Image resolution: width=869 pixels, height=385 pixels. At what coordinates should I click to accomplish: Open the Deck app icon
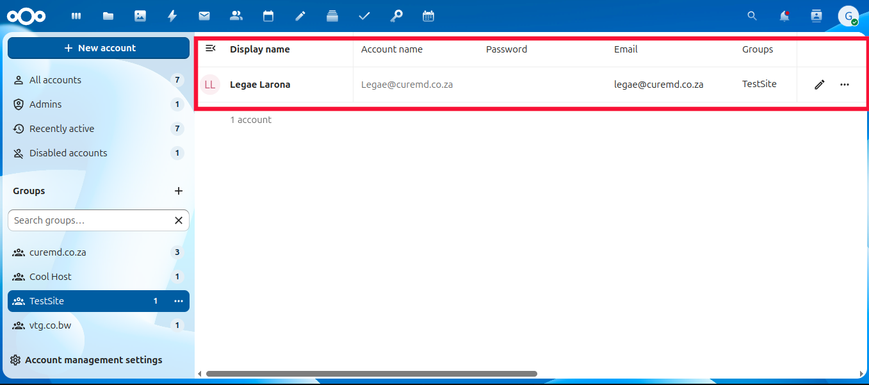tap(332, 16)
